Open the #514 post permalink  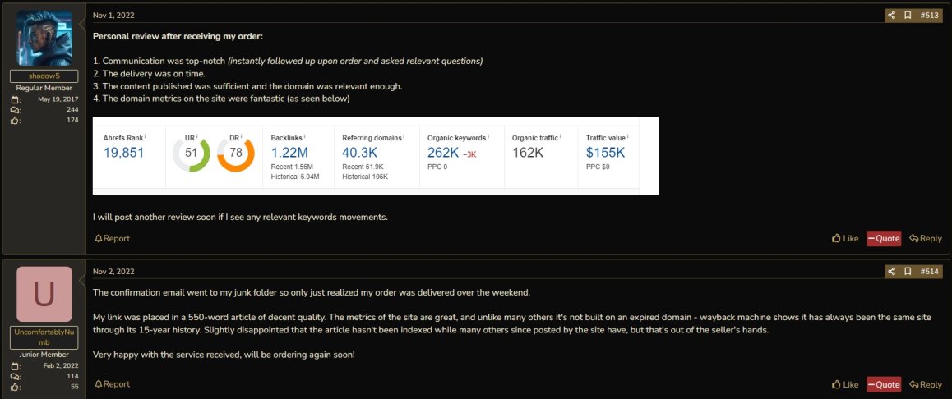click(930, 271)
